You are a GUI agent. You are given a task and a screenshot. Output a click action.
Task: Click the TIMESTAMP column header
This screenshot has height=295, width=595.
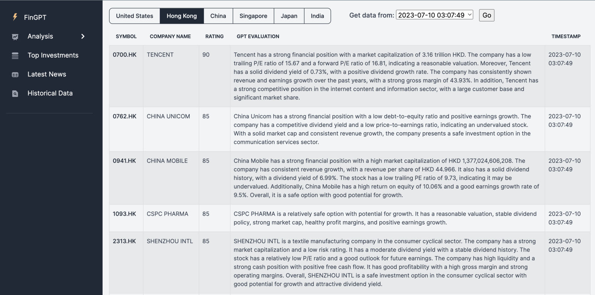pyautogui.click(x=566, y=36)
